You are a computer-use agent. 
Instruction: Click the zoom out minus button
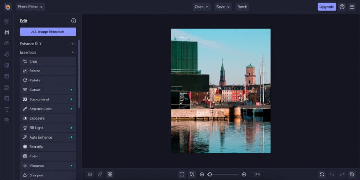[x=202, y=174]
